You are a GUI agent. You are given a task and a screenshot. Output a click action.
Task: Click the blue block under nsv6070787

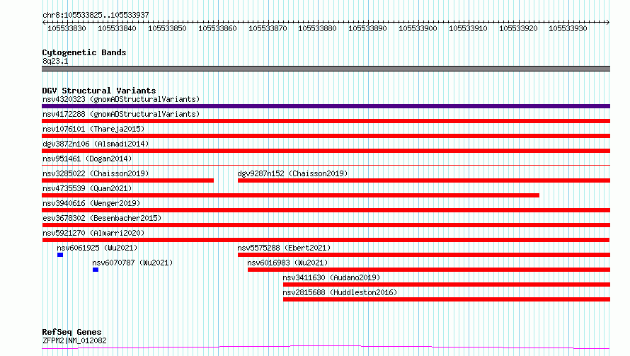coord(96,270)
